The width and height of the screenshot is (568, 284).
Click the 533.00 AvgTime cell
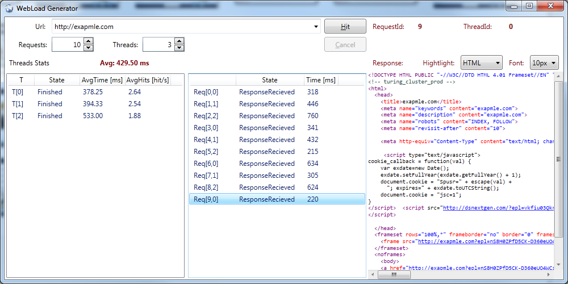[x=93, y=116]
